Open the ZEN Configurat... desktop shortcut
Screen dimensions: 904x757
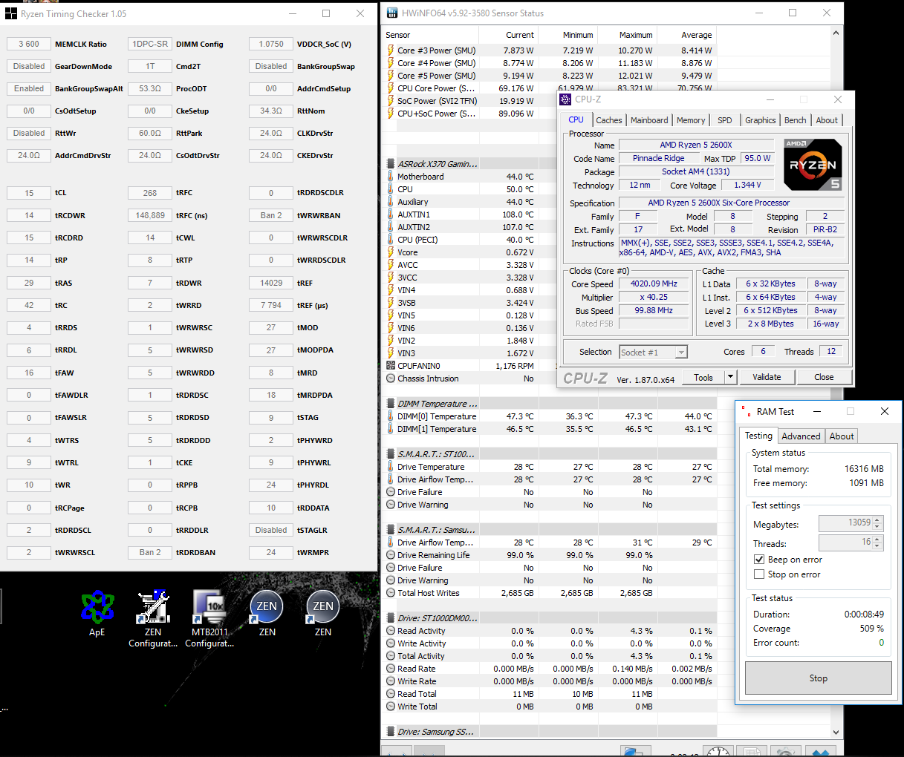153,619
